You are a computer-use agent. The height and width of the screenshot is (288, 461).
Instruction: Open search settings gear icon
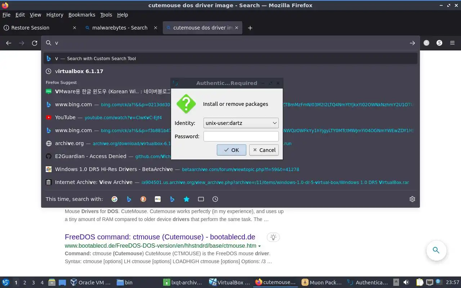tap(412, 199)
